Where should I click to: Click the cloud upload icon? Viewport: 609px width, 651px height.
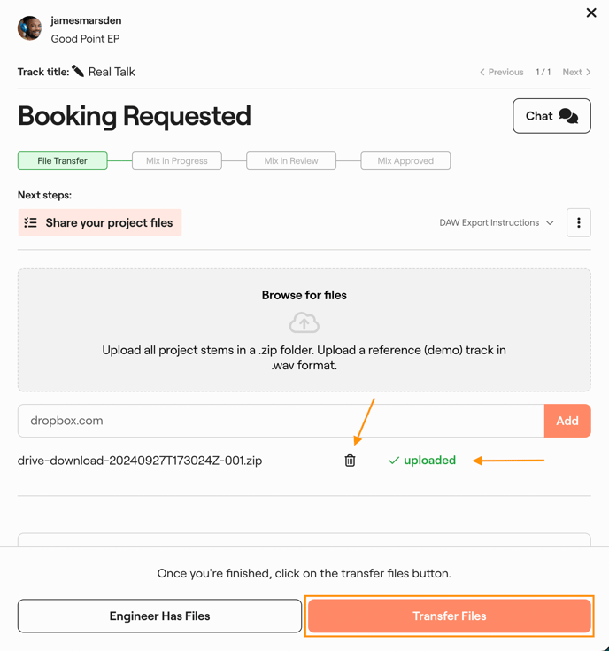304,323
